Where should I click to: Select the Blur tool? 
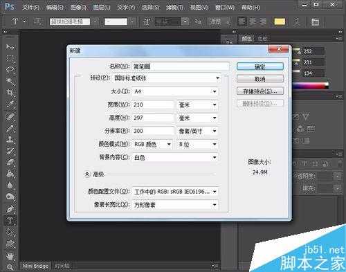(10, 185)
